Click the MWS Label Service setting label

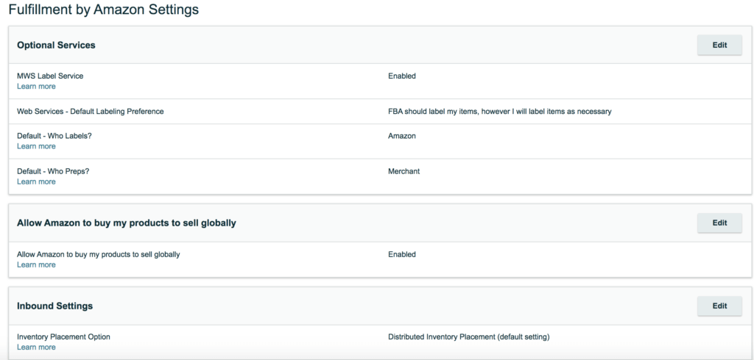coord(50,76)
